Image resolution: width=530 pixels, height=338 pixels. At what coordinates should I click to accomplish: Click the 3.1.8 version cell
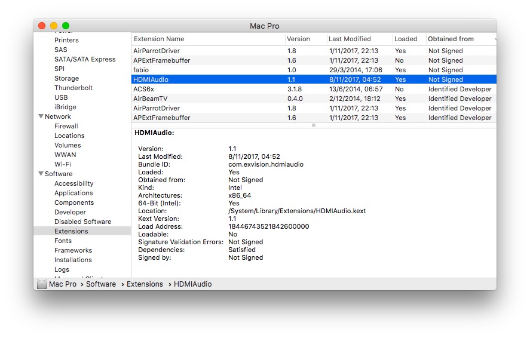point(295,89)
